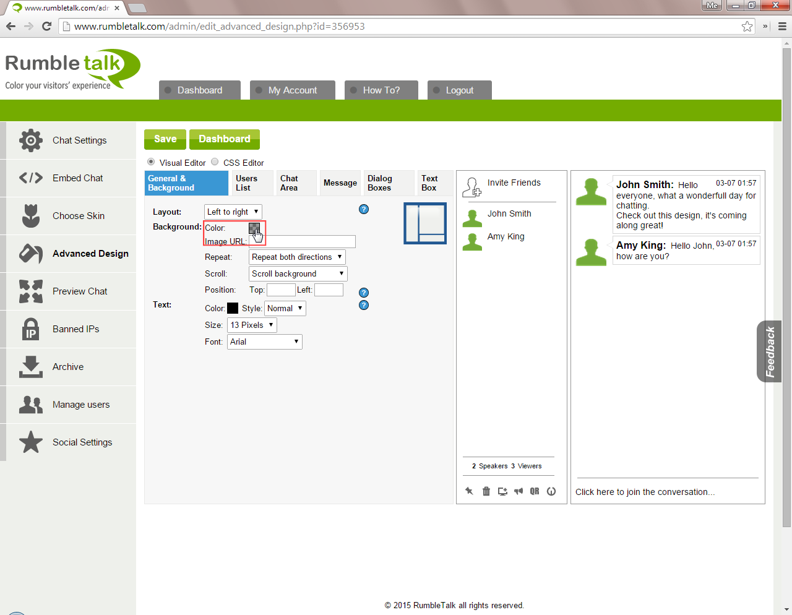Click the Advanced Design paint bucket icon
792x615 pixels.
[x=31, y=254]
